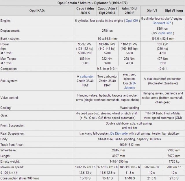The image size is (185, 181).
Task: Click the Double wishbone axle cell
Action: (x=129, y=126)
